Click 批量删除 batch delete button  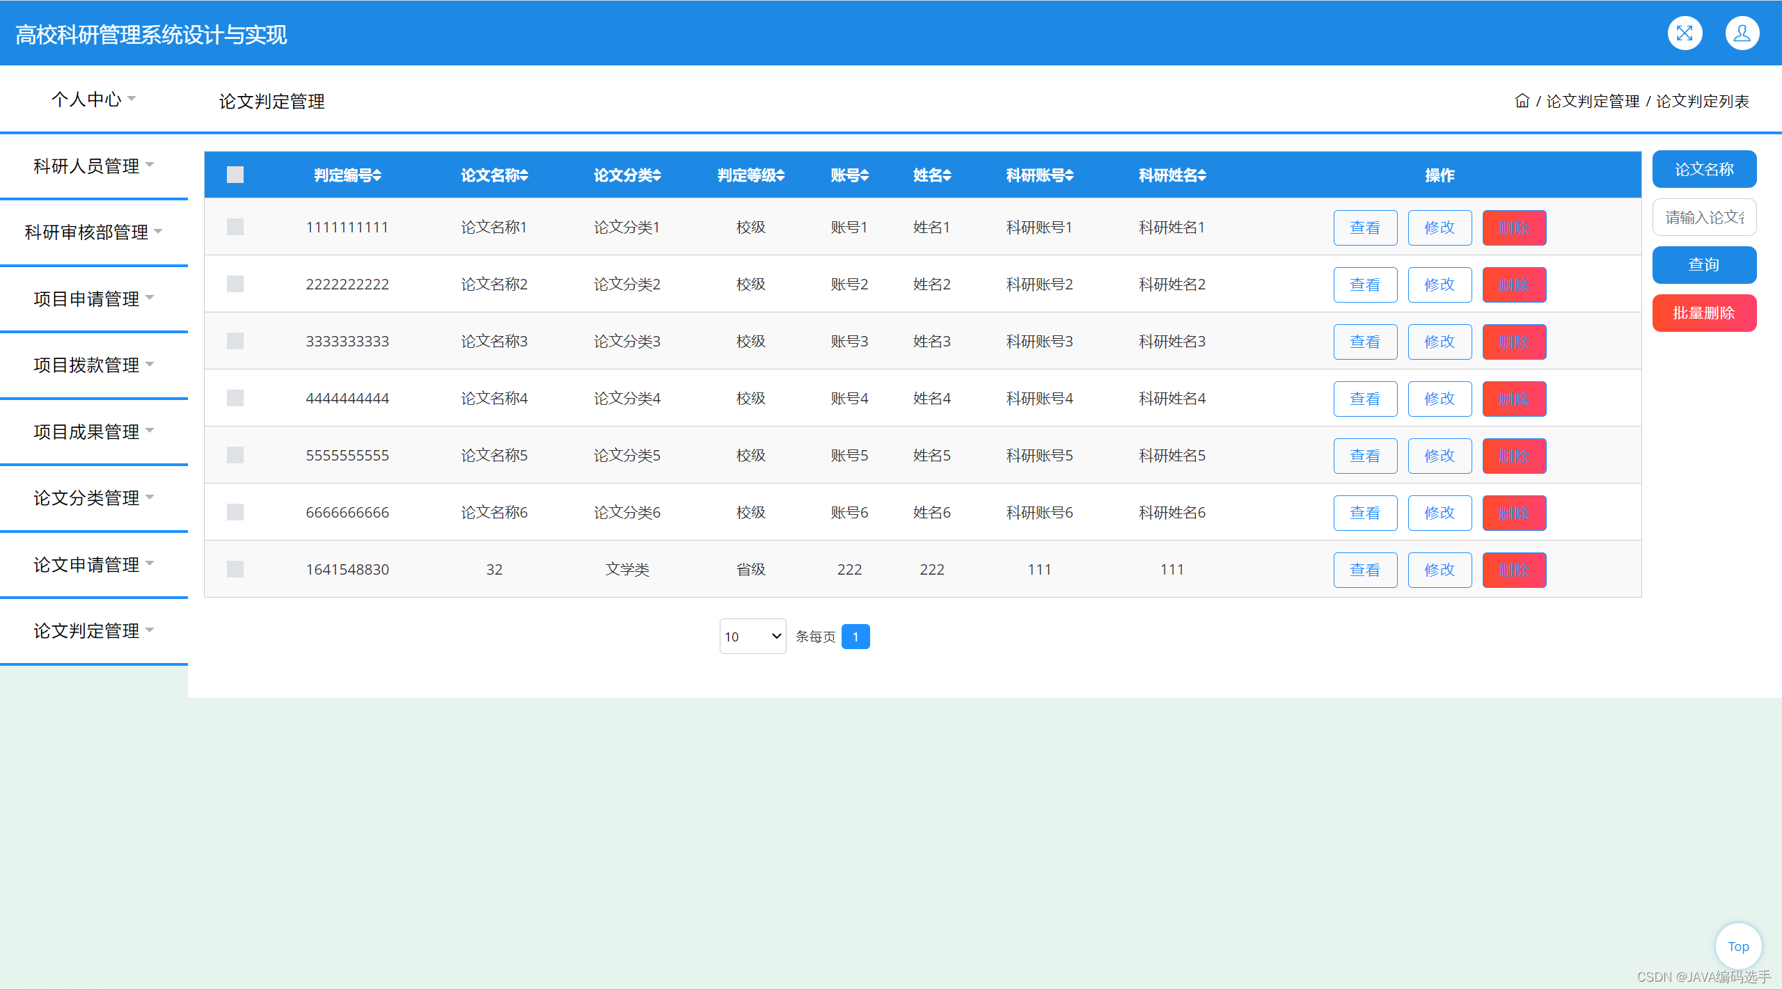coord(1703,313)
